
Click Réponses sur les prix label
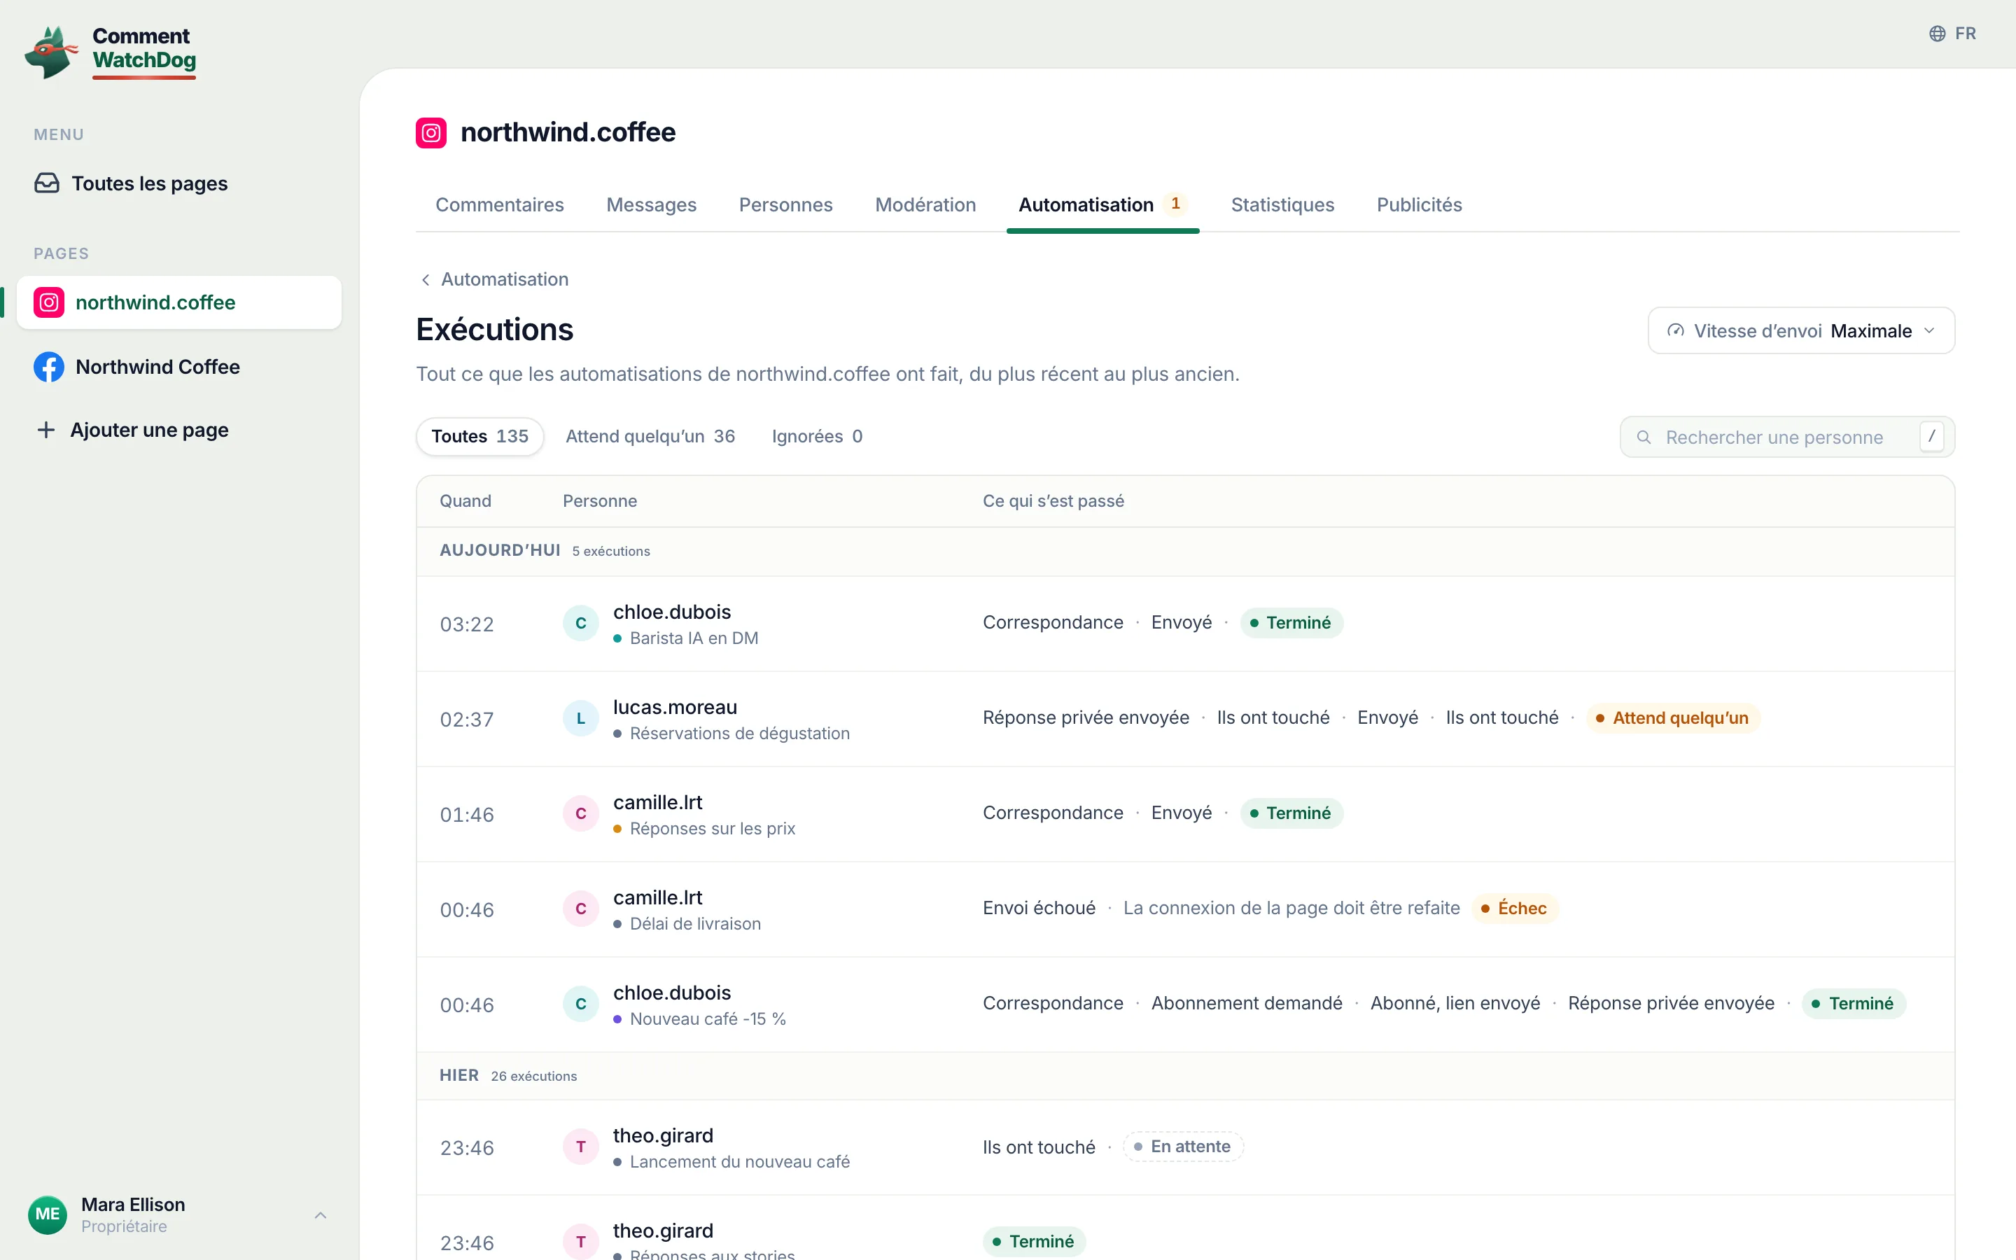pyautogui.click(x=713, y=828)
